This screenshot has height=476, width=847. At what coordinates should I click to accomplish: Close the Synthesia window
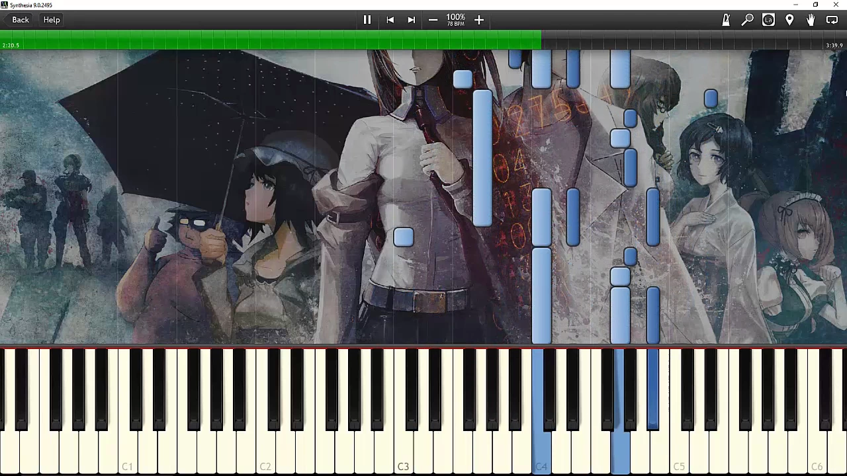pyautogui.click(x=836, y=5)
